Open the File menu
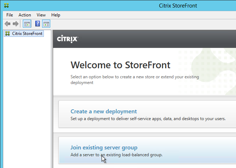This screenshot has height=168, width=236. [10, 15]
